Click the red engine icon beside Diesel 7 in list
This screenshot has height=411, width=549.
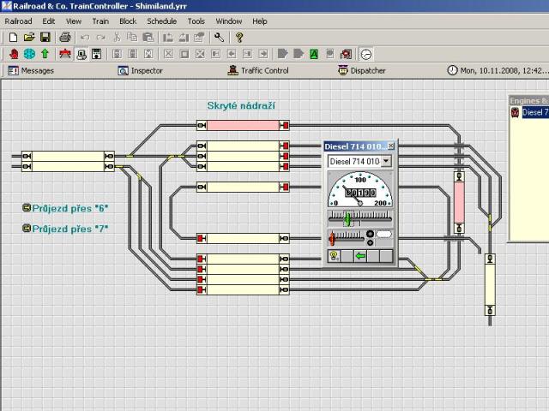tap(515, 112)
